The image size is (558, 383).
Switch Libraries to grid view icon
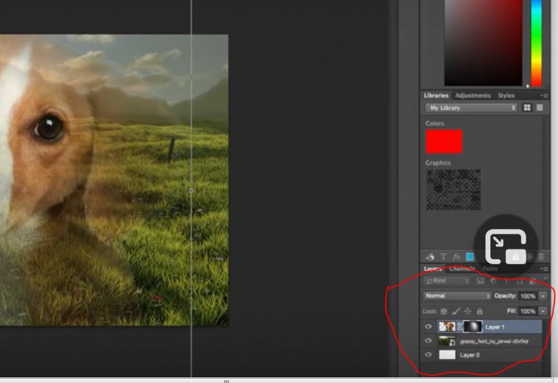click(x=527, y=108)
